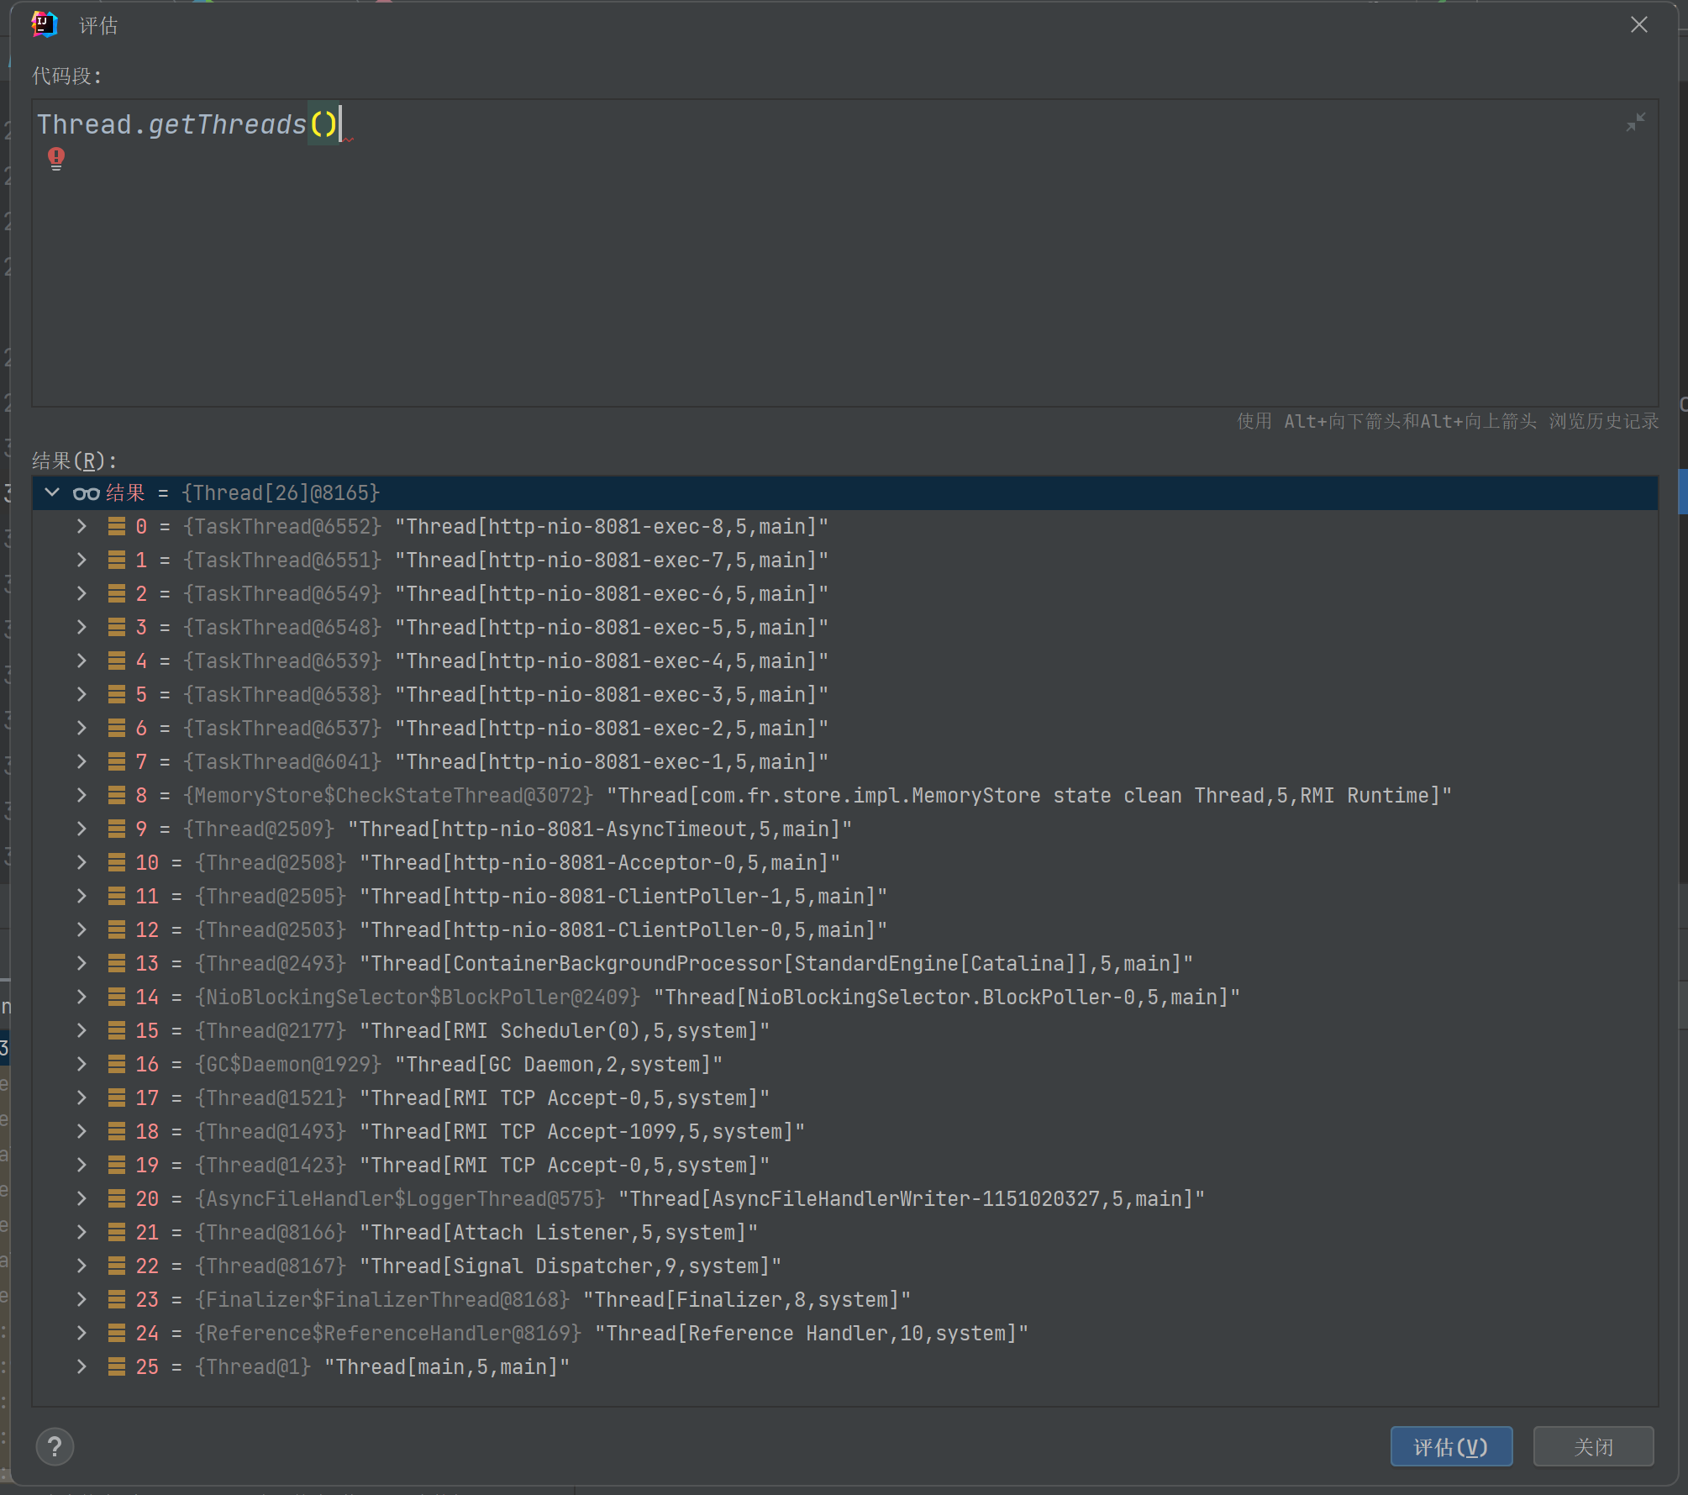Expand the MemoryStore state clean Thread entry
This screenshot has height=1495, width=1688.
[x=82, y=796]
